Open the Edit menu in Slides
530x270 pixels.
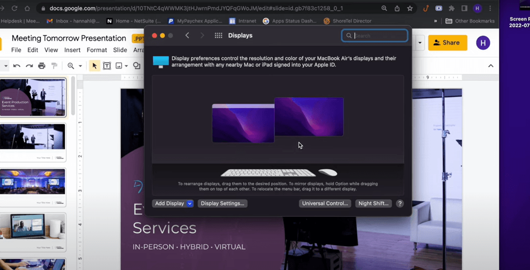(33, 50)
